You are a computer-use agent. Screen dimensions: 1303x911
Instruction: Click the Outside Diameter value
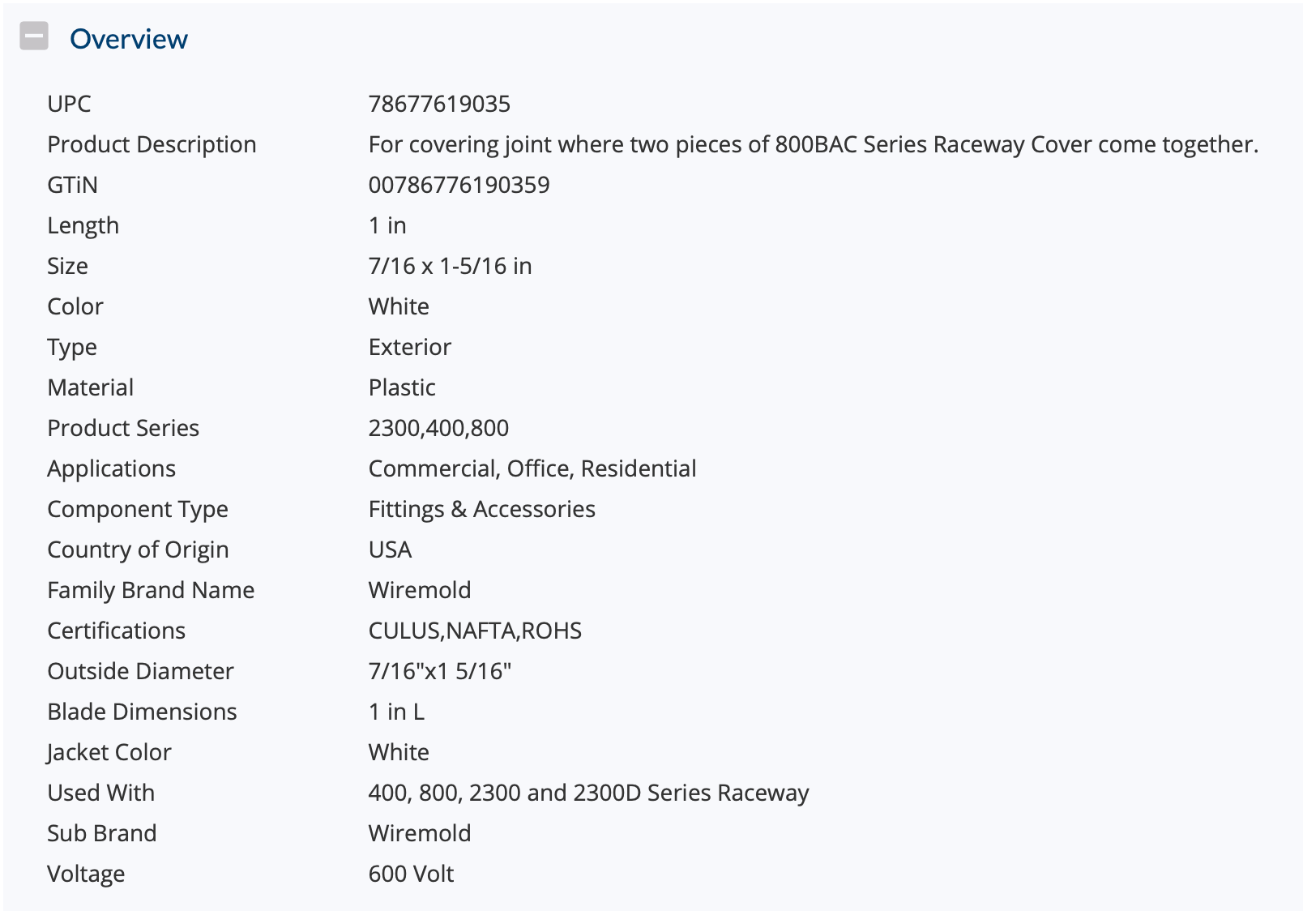click(x=440, y=671)
